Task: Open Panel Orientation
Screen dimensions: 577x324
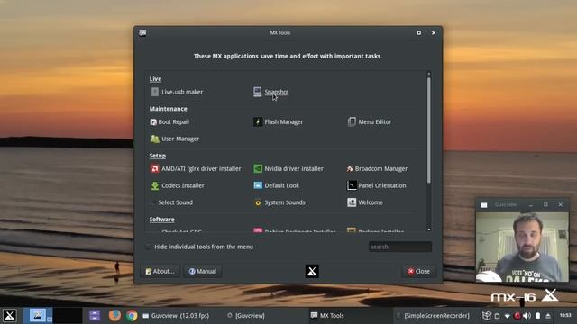Action: coord(377,186)
